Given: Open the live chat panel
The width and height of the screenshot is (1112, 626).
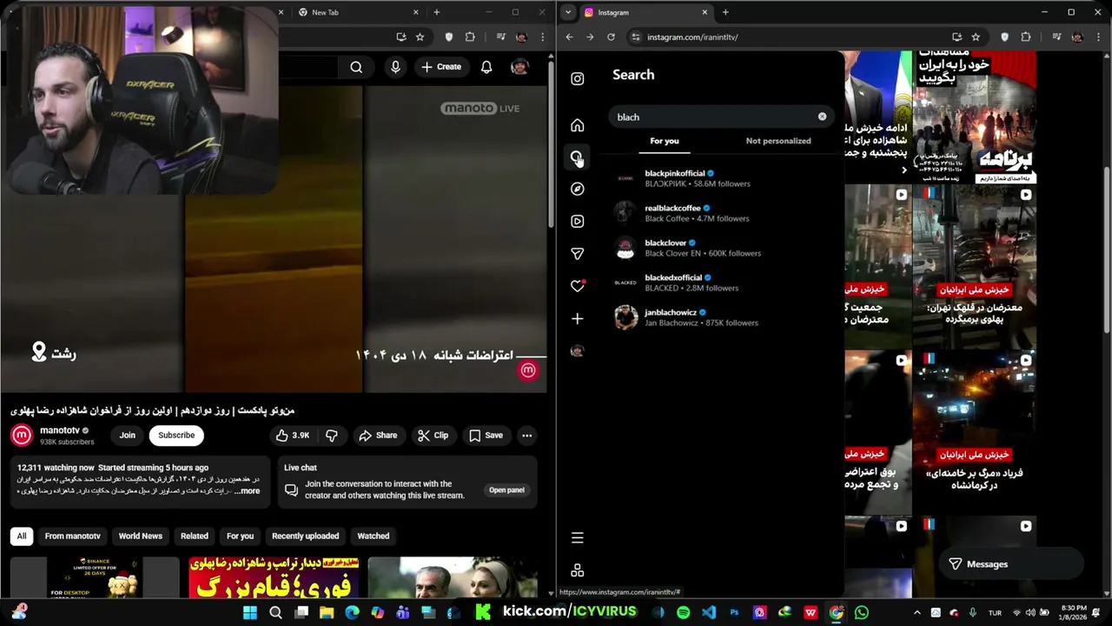Looking at the screenshot, I should (x=506, y=490).
